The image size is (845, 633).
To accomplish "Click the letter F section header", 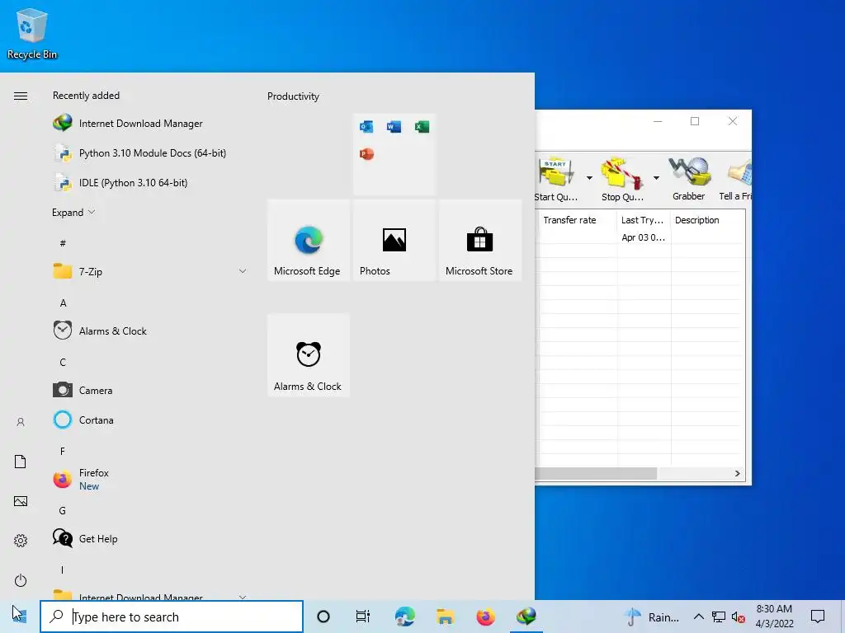I will (63, 452).
